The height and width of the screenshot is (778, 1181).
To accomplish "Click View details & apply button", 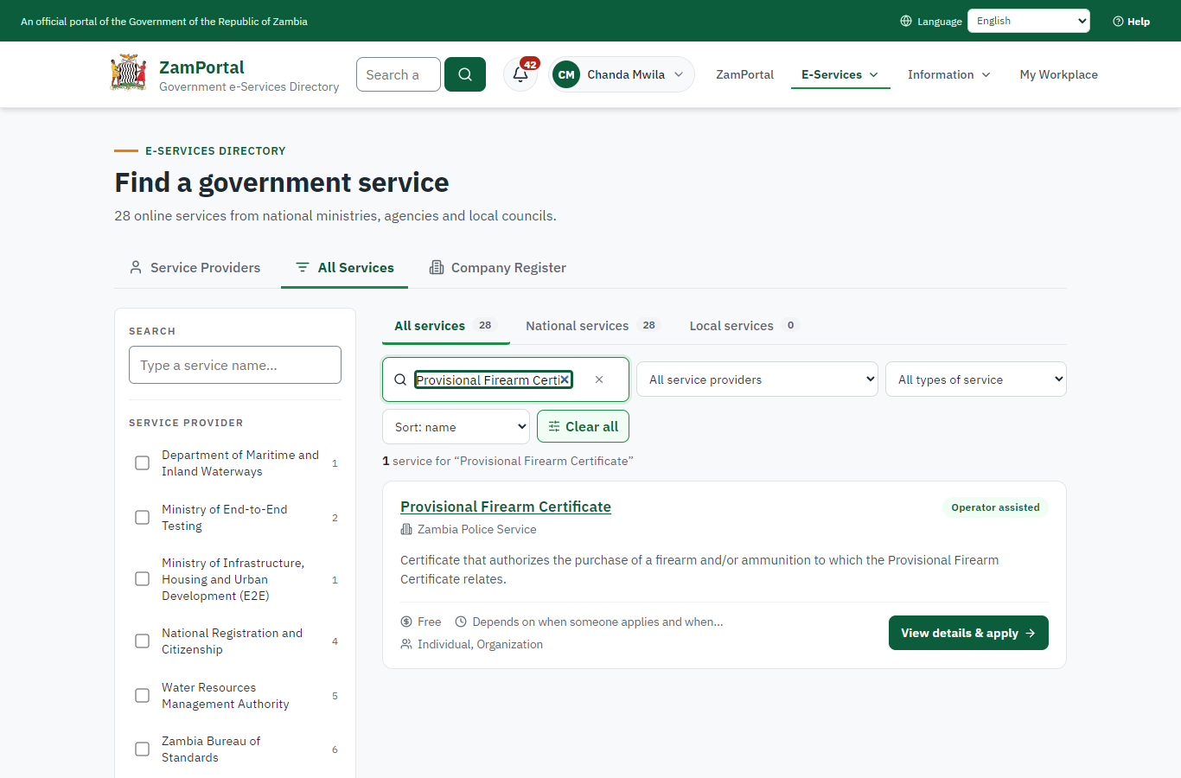I will [x=968, y=633].
